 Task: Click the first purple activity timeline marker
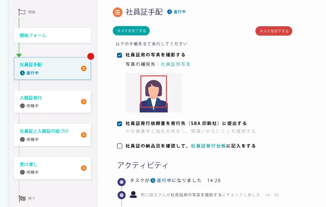pos(122,181)
